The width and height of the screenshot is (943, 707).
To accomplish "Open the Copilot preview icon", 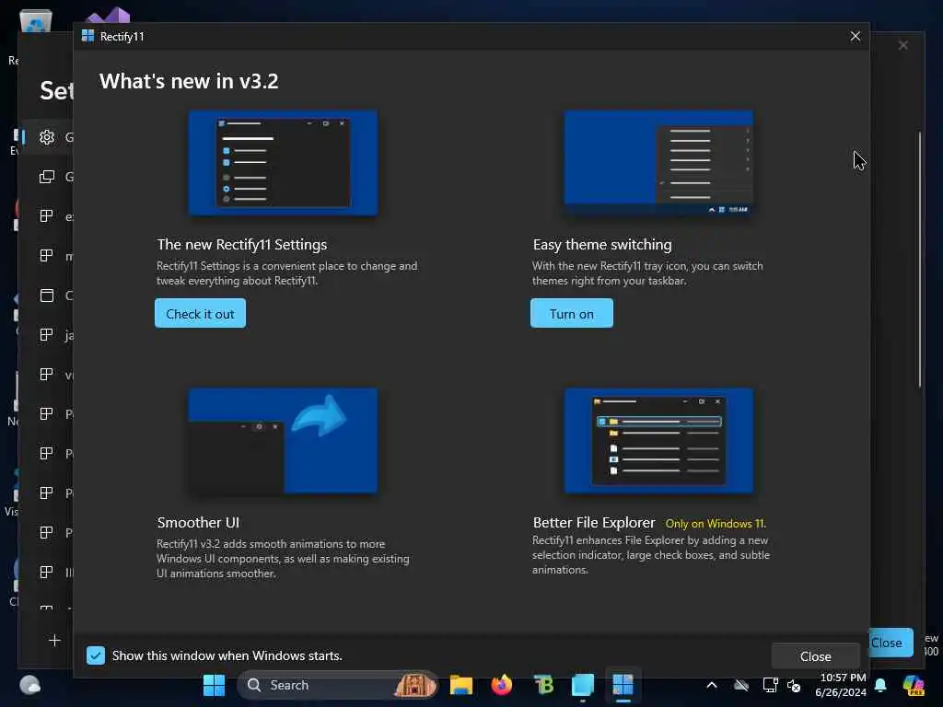I will point(914,685).
